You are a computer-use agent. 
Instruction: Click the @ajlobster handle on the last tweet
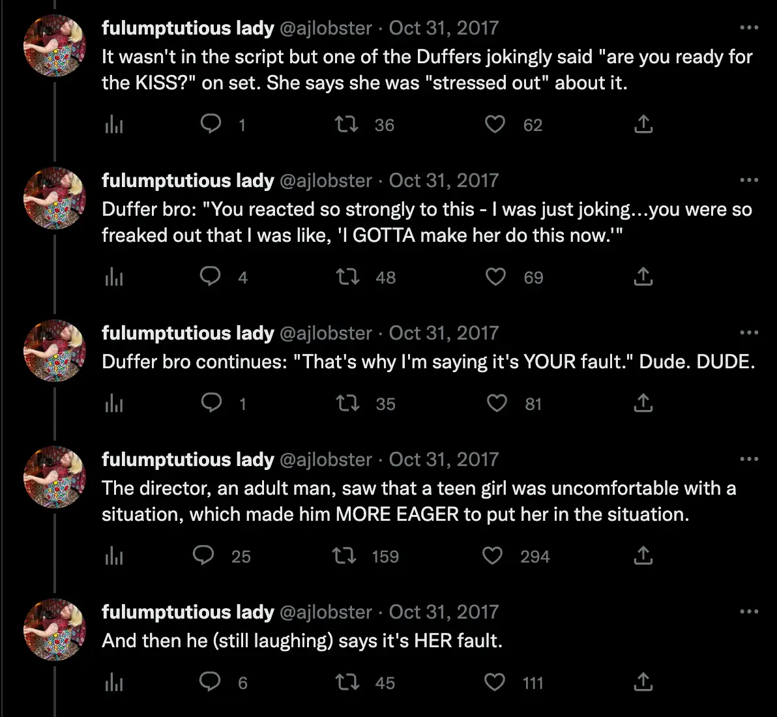pos(325,612)
